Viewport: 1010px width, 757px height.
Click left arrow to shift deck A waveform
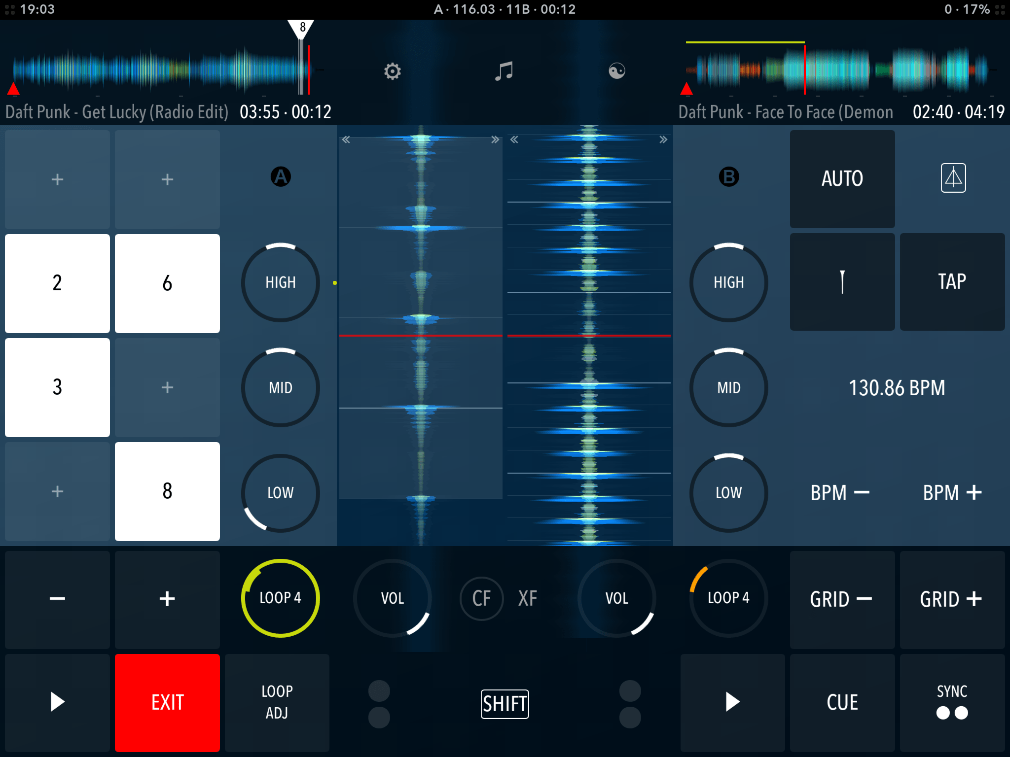tap(347, 139)
